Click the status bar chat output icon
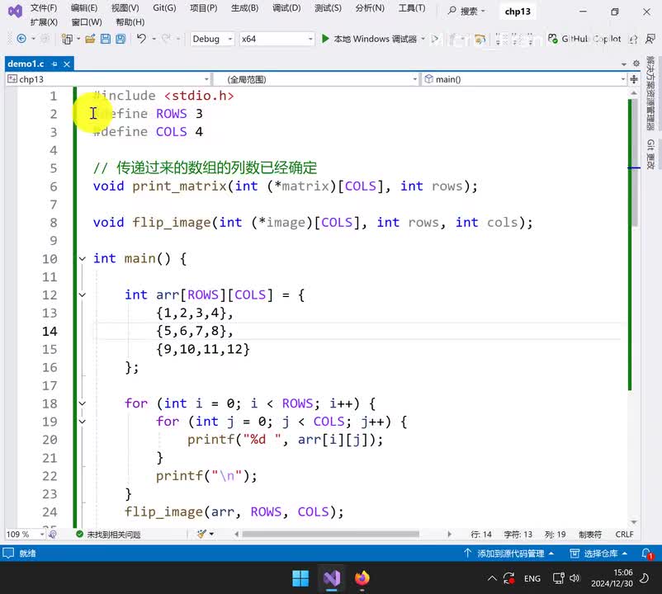The height and width of the screenshot is (594, 662). (x=8, y=553)
